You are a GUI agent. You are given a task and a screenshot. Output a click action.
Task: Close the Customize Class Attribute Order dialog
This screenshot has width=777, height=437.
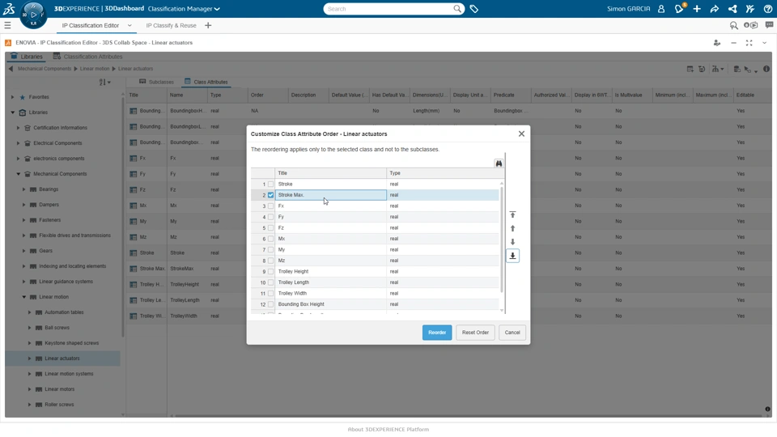point(521,134)
